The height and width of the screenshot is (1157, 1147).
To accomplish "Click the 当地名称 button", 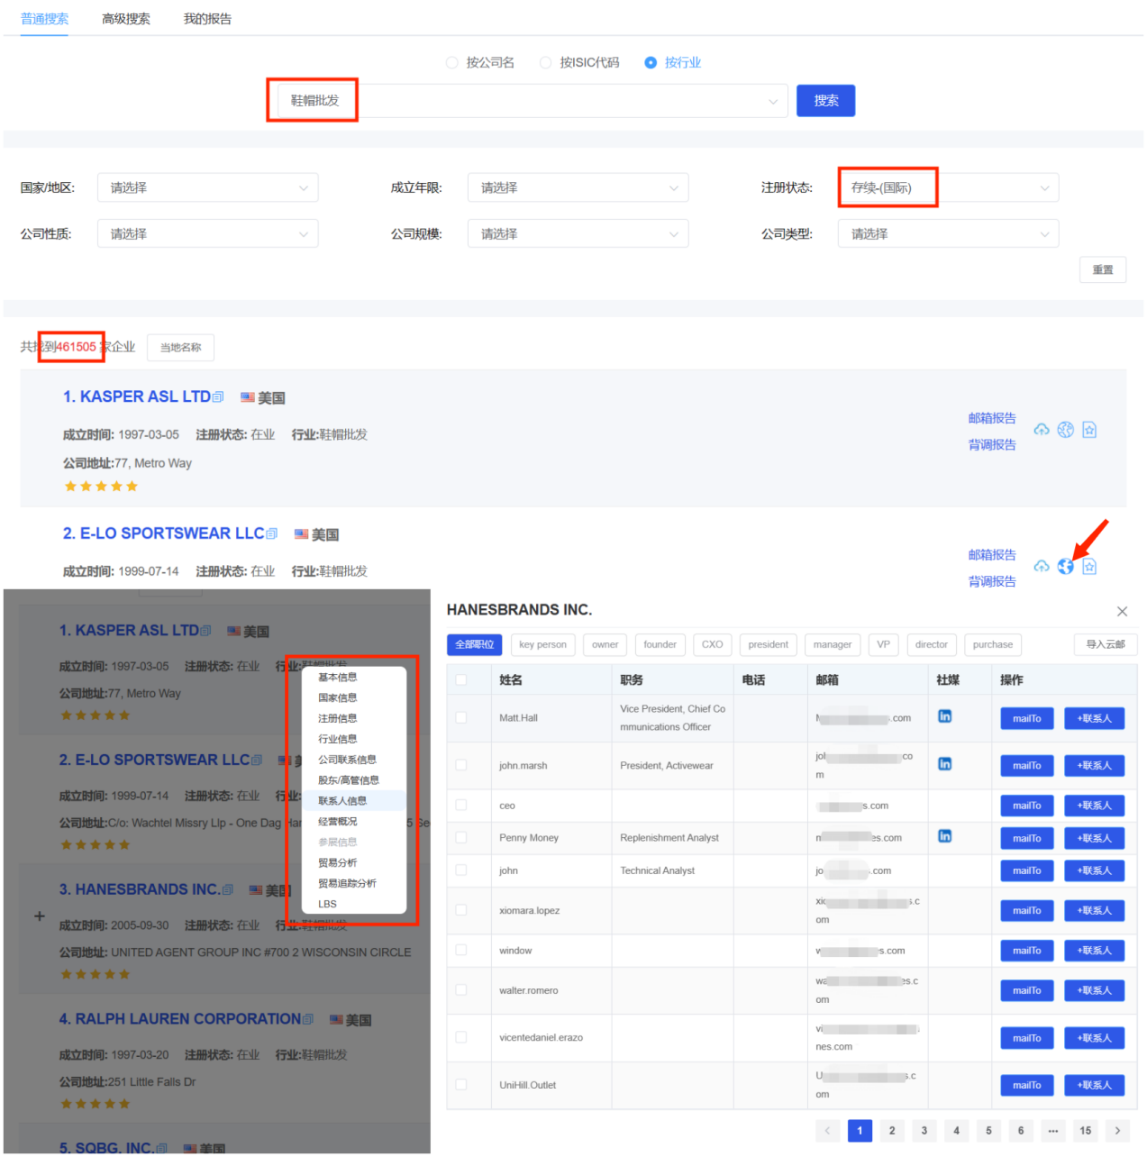I will [x=181, y=348].
